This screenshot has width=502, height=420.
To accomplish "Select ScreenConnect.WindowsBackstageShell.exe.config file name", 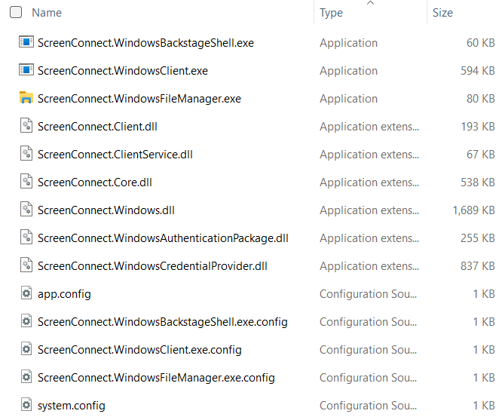I will point(162,322).
